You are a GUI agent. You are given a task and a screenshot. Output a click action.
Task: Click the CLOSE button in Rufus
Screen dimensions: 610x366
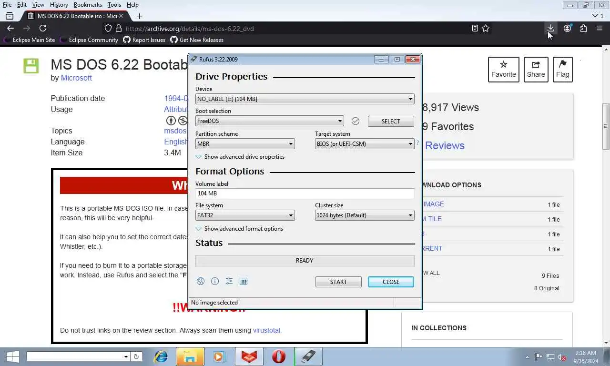391,282
